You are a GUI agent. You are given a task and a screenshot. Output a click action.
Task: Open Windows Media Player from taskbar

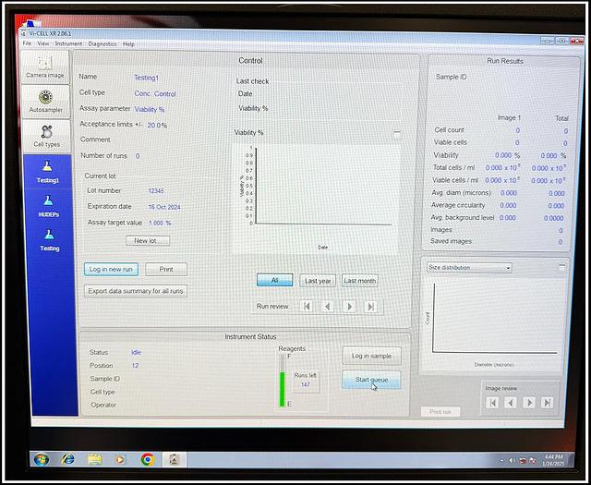120,460
